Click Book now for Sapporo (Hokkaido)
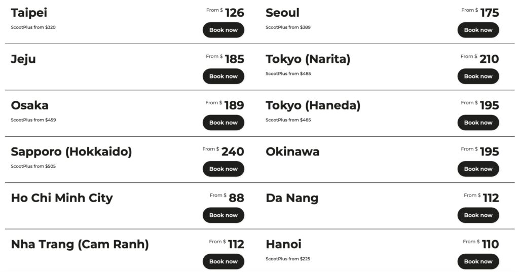The image size is (519, 272). coord(223,169)
